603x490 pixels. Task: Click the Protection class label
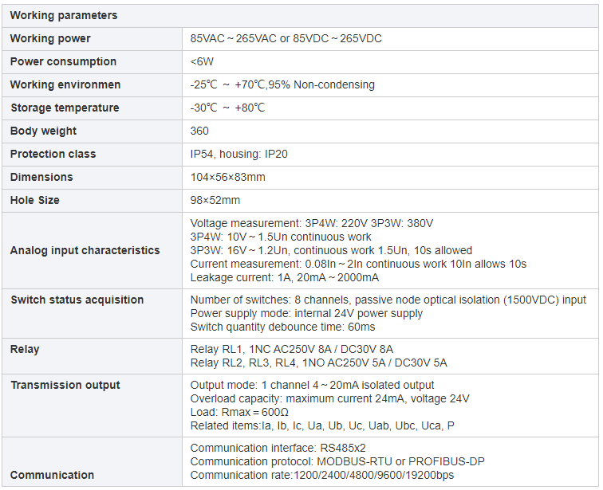53,154
